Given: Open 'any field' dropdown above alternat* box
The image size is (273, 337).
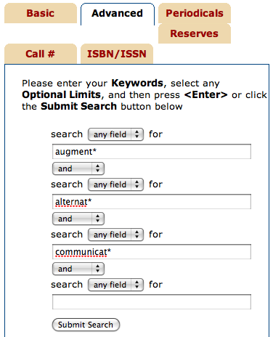Looking at the screenshot, I should (x=115, y=184).
